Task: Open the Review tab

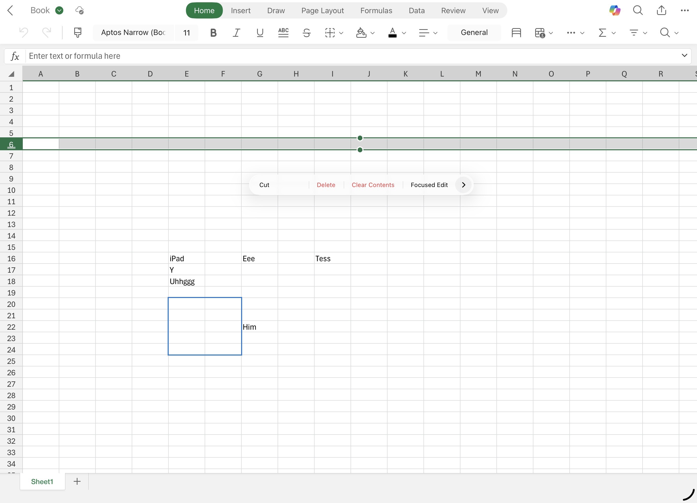Action: 453,10
